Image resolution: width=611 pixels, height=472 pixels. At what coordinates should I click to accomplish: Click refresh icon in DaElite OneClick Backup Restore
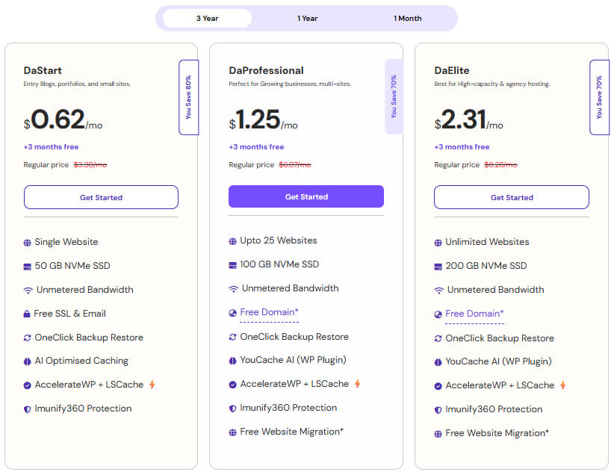[438, 338]
